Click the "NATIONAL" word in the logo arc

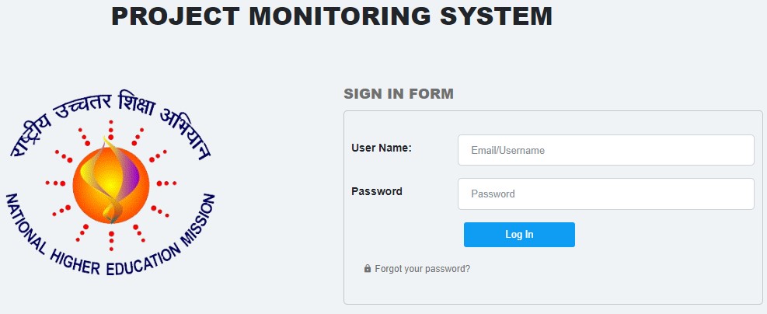25,222
